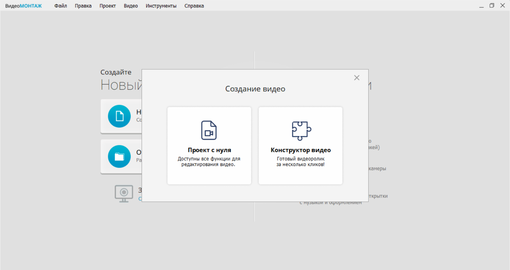Screen dimensions: 510x270
Task: Open the Справка menu
Action: (194, 6)
